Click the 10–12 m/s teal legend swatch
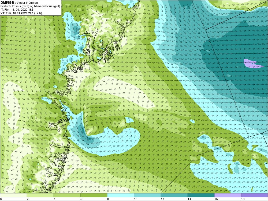The image size is (268, 201). (x=147, y=195)
